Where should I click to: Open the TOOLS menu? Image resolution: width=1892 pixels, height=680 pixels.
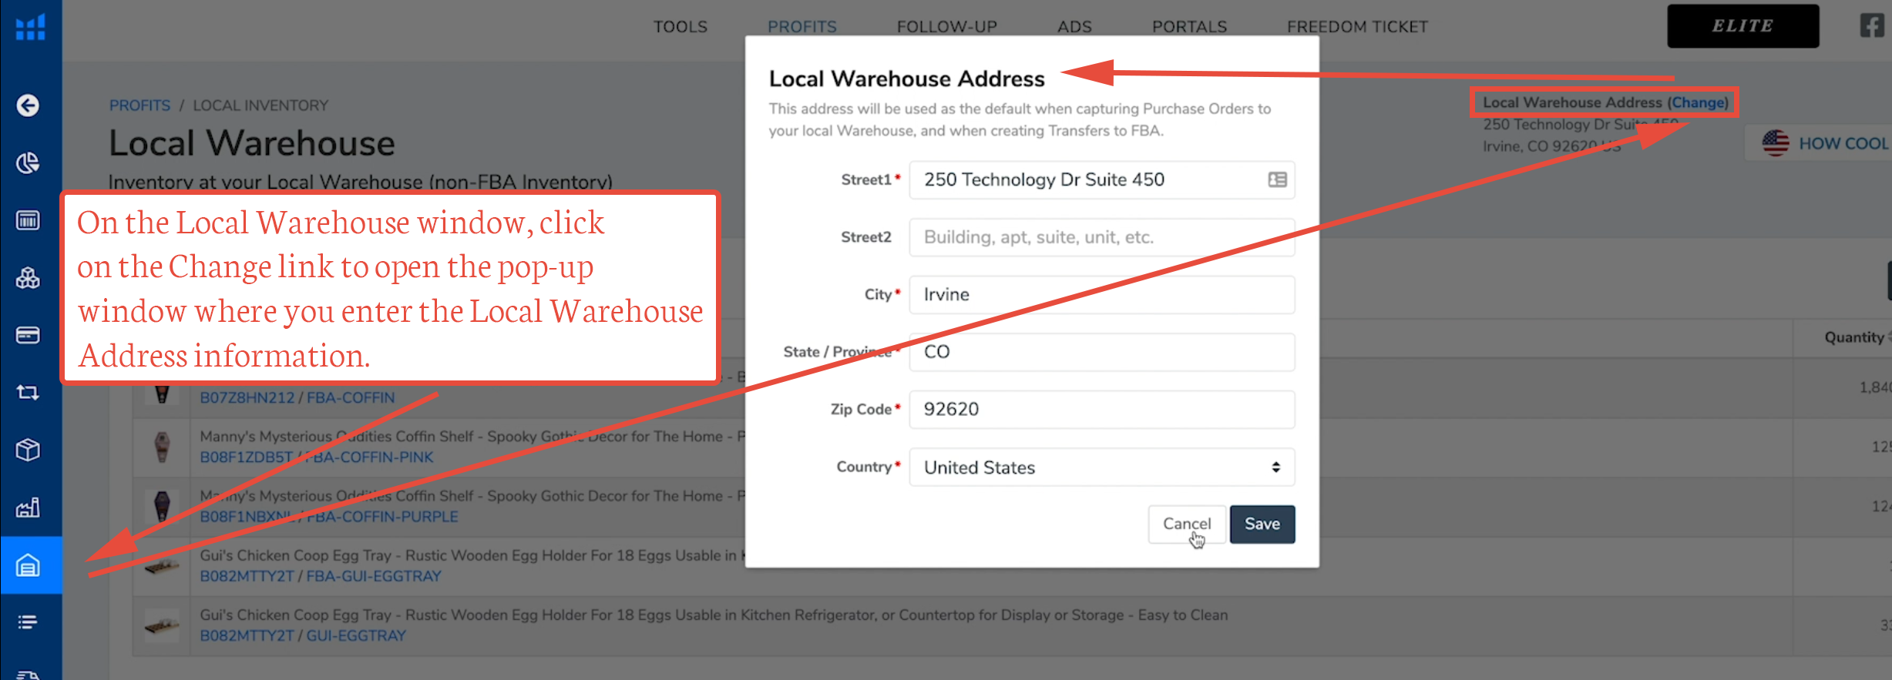(680, 27)
